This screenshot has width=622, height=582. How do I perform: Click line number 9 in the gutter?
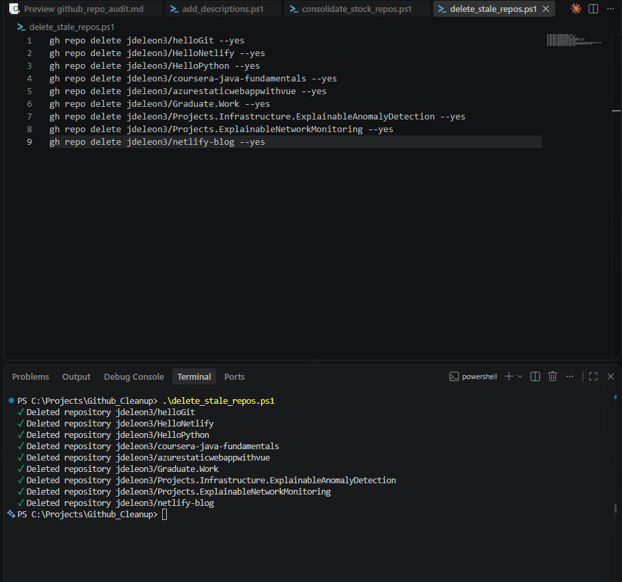[29, 142]
